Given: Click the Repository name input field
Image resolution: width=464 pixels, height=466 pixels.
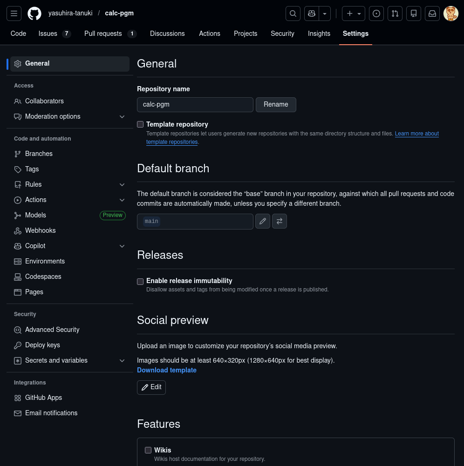Looking at the screenshot, I should pyautogui.click(x=195, y=105).
